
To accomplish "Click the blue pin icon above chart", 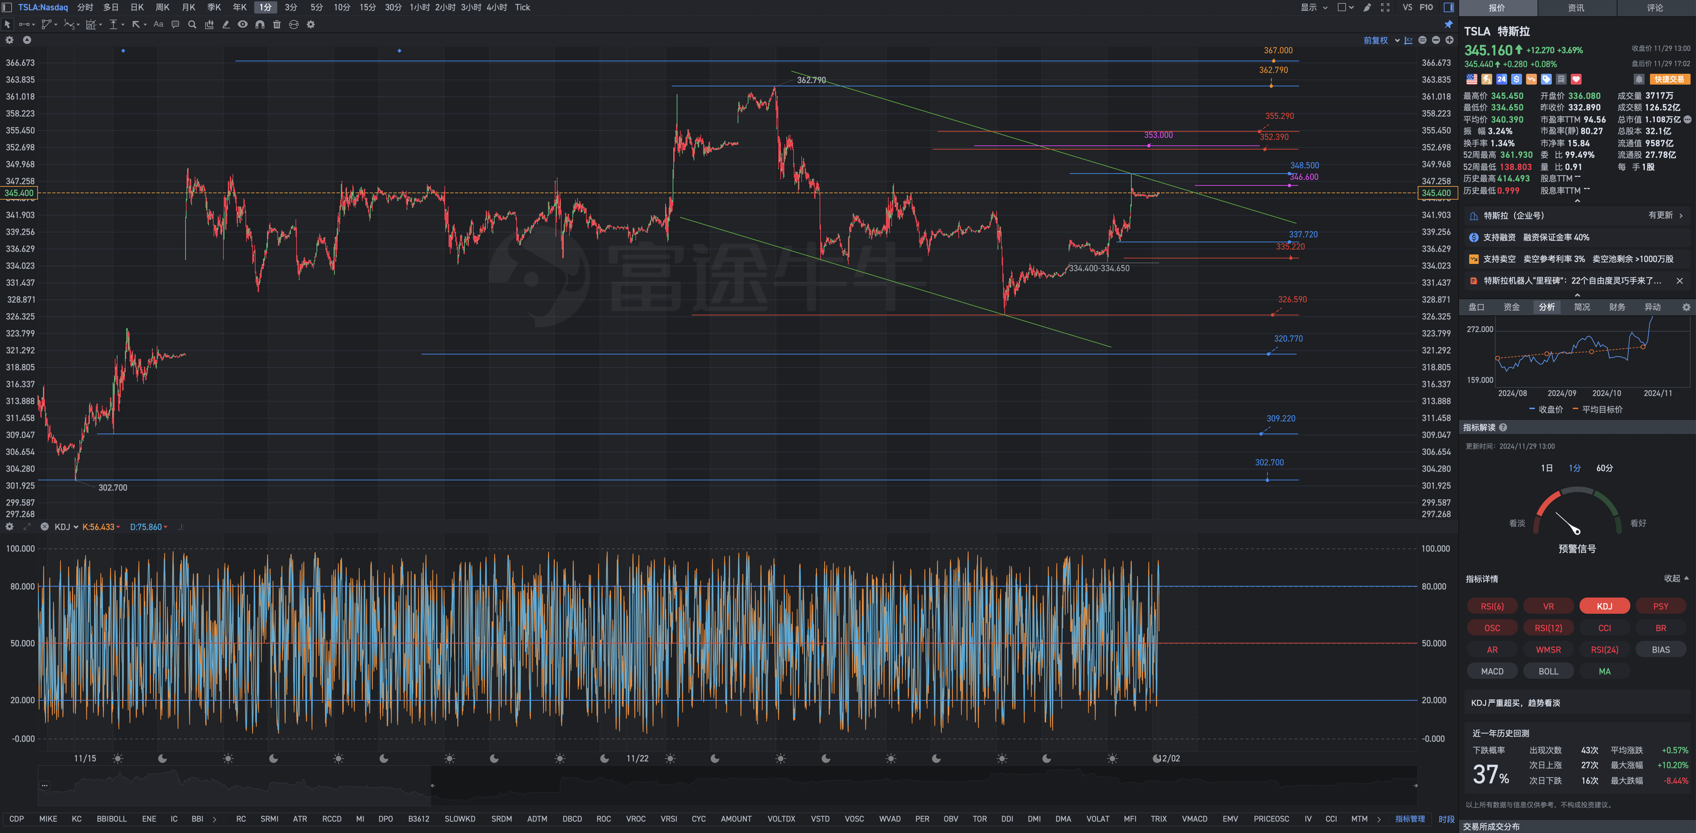I will 1449,24.
